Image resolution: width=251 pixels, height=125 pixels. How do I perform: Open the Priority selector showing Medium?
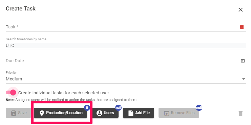pyautogui.click(x=126, y=79)
